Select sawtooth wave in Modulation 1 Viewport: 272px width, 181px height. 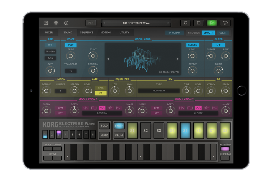click(x=85, y=108)
